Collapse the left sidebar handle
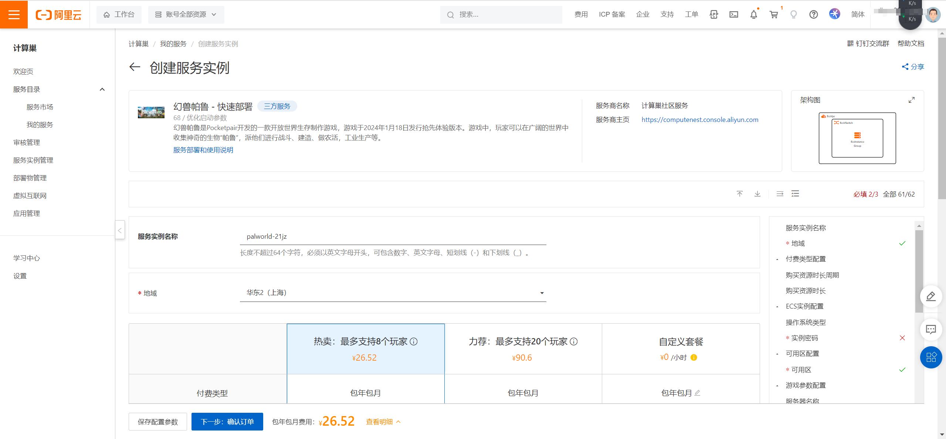Image resolution: width=946 pixels, height=439 pixels. (x=120, y=230)
